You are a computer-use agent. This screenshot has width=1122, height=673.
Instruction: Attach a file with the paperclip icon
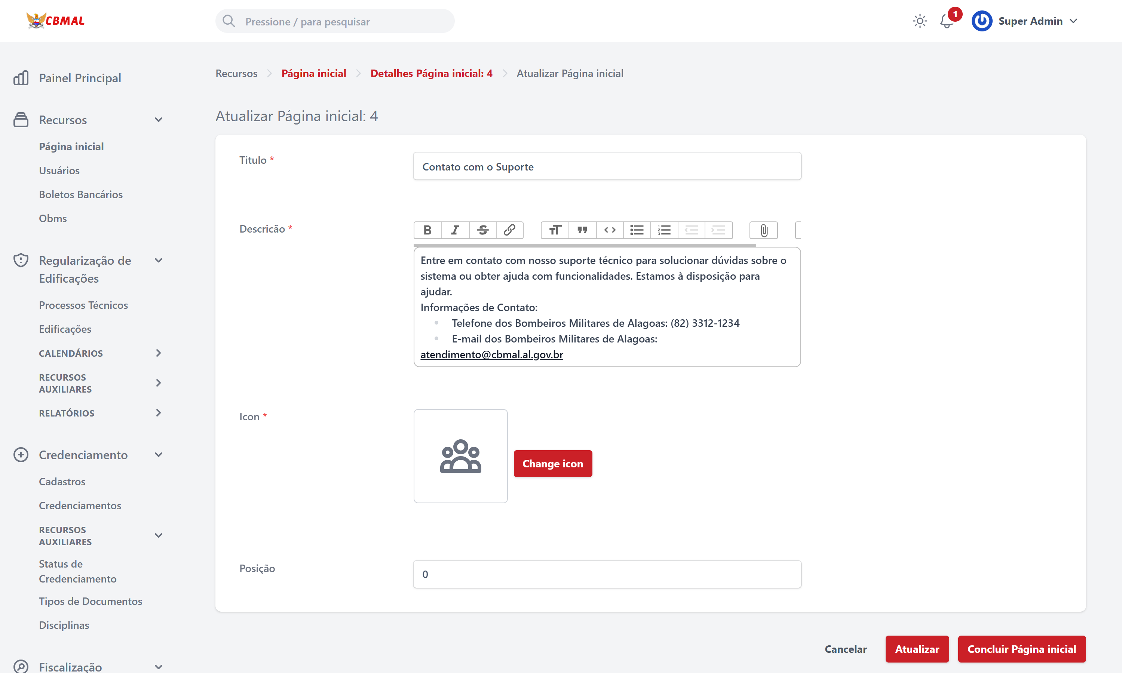[764, 230]
